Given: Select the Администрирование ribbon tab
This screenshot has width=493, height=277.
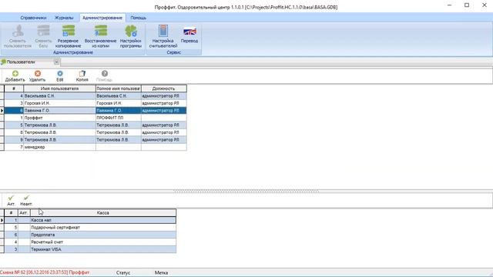Looking at the screenshot, I should pyautogui.click(x=102, y=18).
